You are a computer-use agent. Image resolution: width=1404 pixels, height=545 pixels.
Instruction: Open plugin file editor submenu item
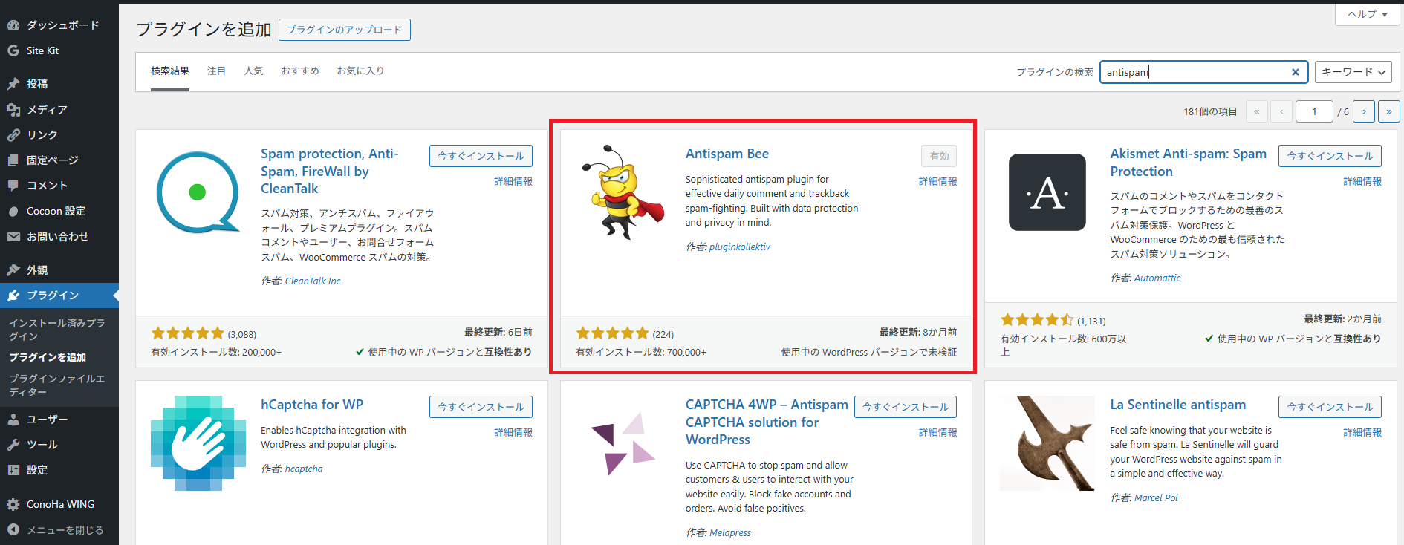click(x=56, y=385)
